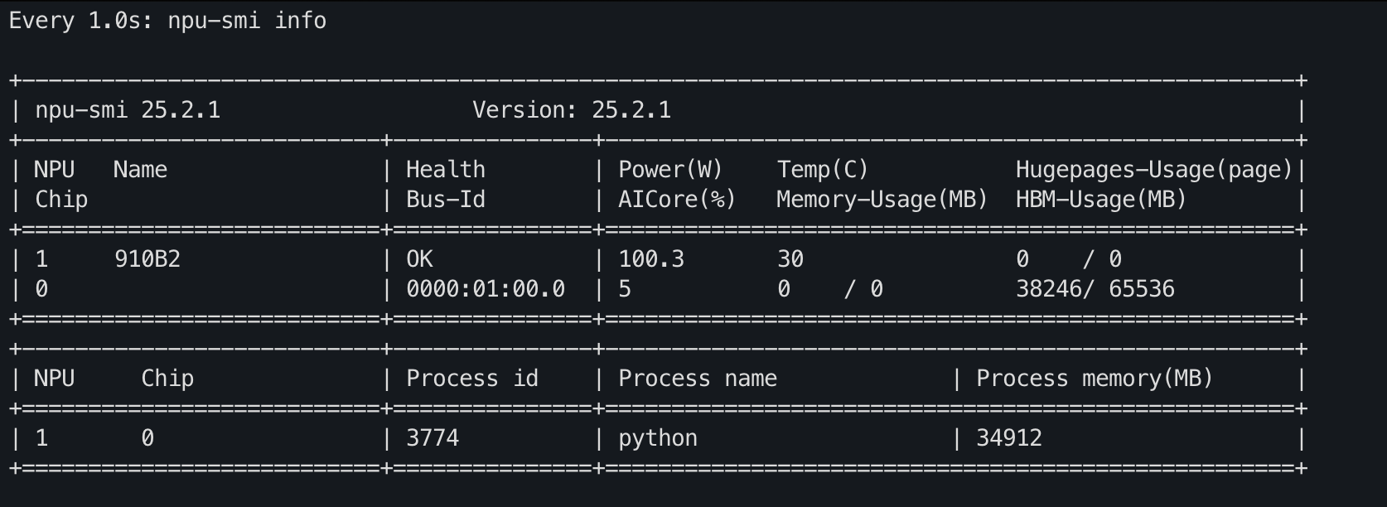
Task: Click the process memory value '34912'
Action: (1009, 438)
